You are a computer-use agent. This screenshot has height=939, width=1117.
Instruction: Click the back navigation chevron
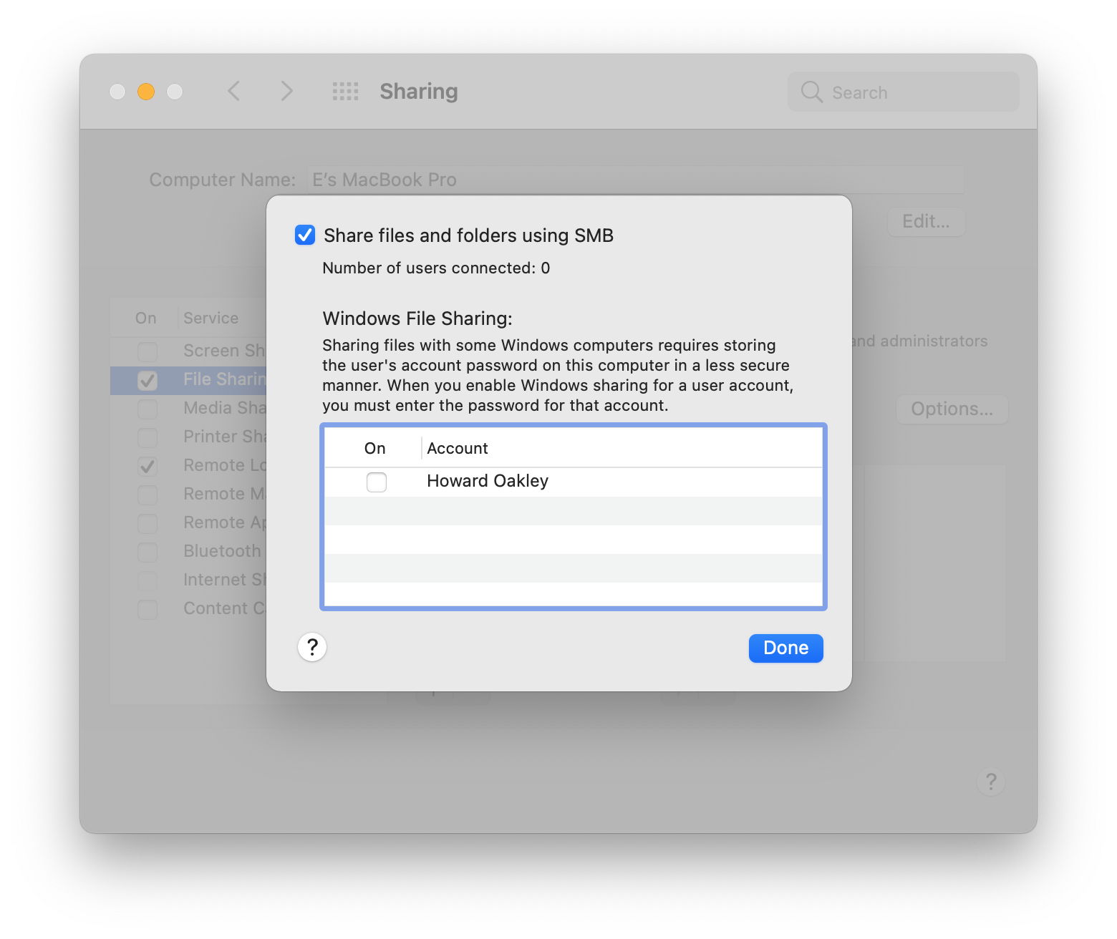[x=234, y=92]
